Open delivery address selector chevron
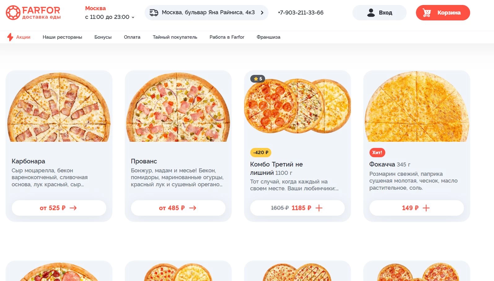 tap(262, 13)
